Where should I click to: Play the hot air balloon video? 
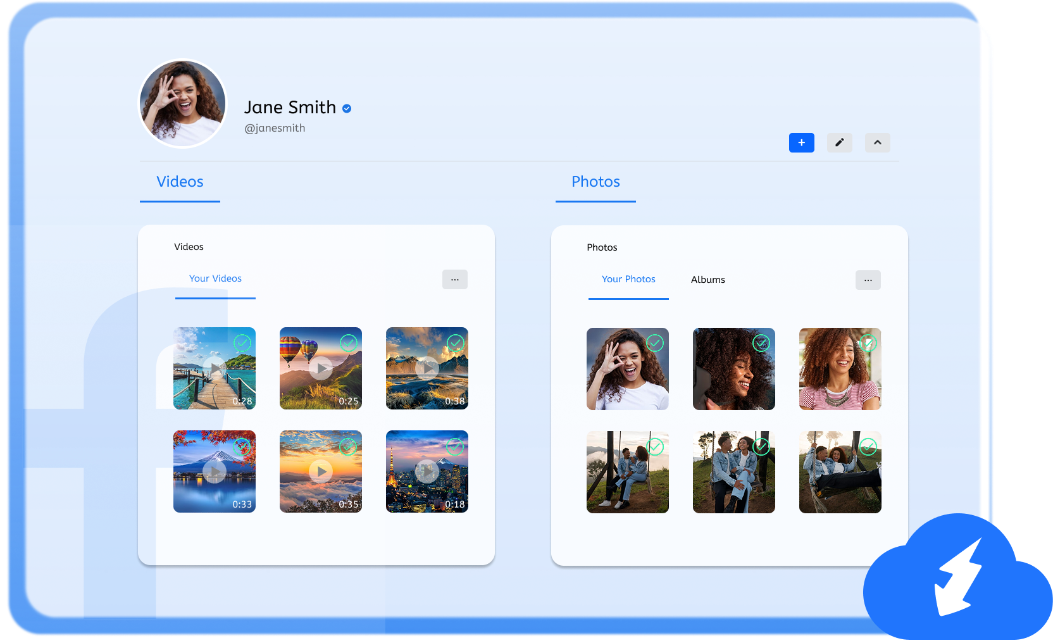pyautogui.click(x=321, y=368)
